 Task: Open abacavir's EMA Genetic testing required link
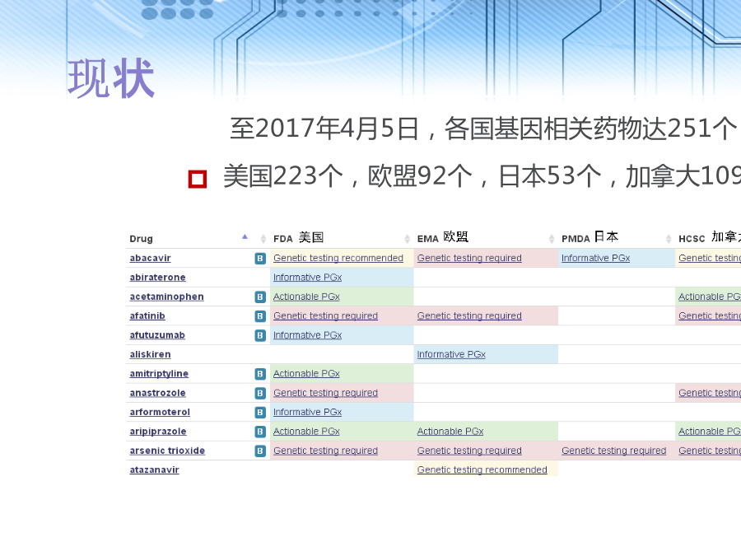click(x=469, y=258)
